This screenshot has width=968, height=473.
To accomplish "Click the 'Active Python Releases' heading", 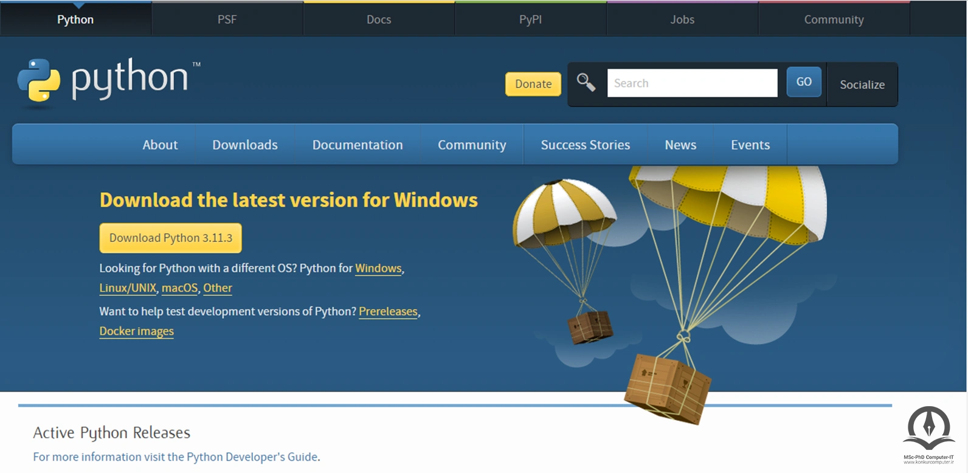I will pos(112,433).
